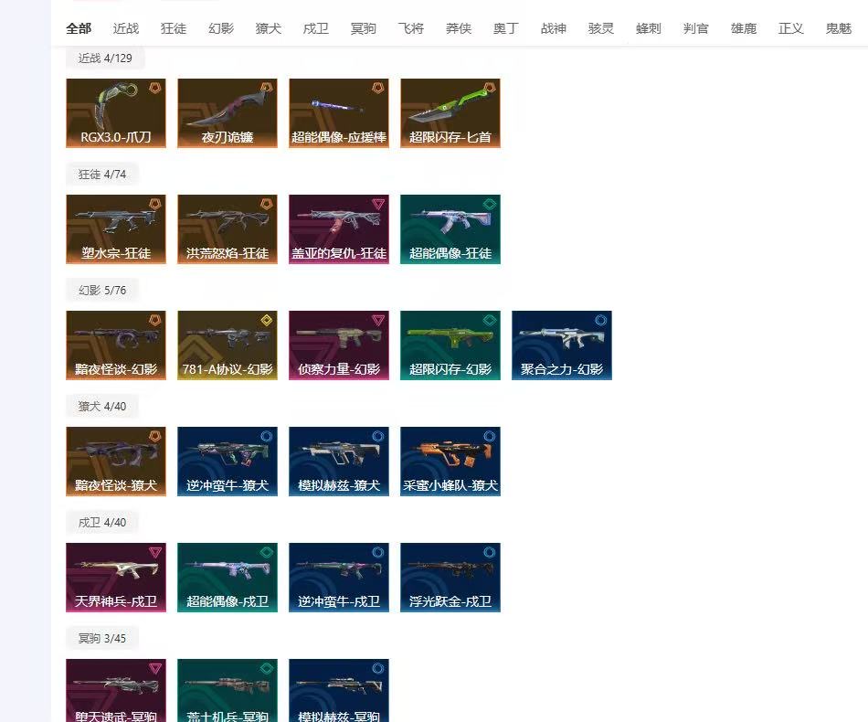The height and width of the screenshot is (722, 868).
Task: Select the 飞将 tab
Action: pos(411,28)
